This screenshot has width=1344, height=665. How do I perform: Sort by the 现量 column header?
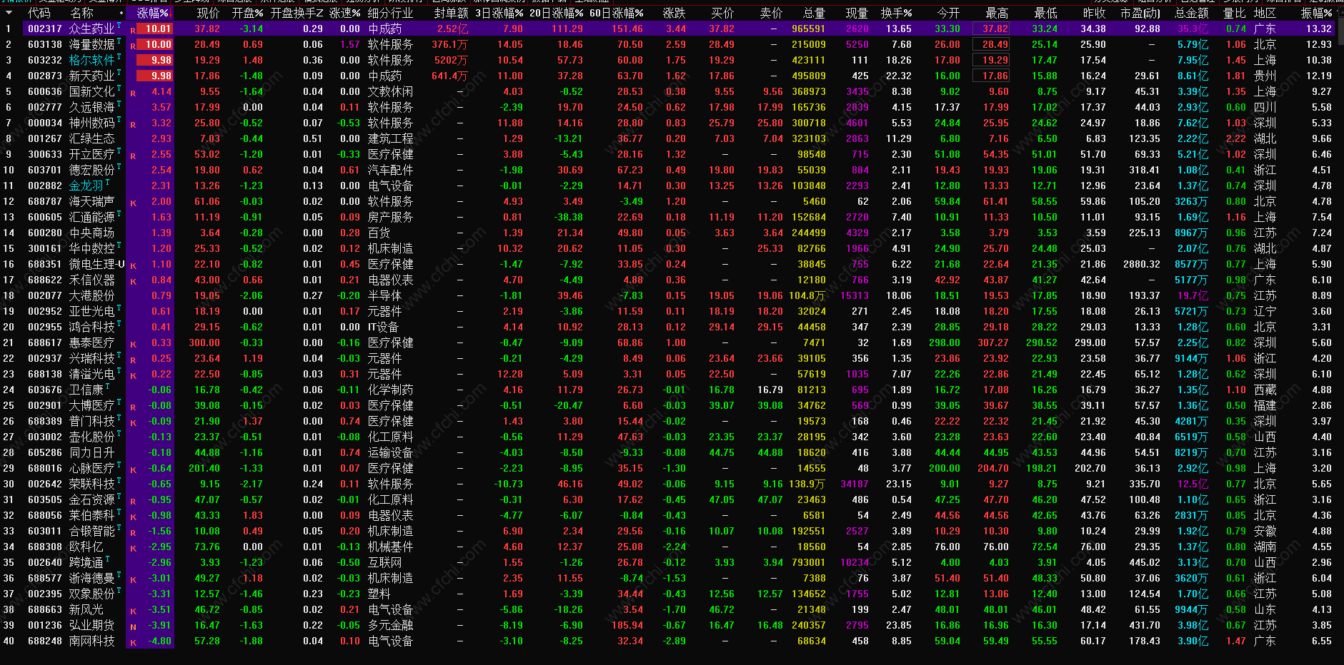coord(857,13)
